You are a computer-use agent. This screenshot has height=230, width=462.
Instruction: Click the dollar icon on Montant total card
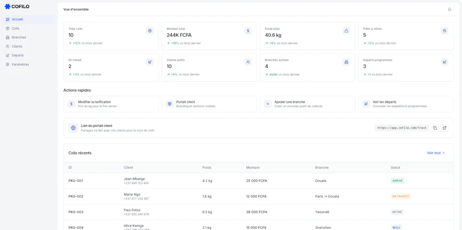[248, 31]
